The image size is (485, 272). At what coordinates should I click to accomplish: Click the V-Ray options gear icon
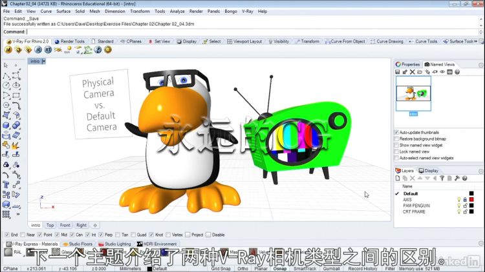click(x=107, y=50)
